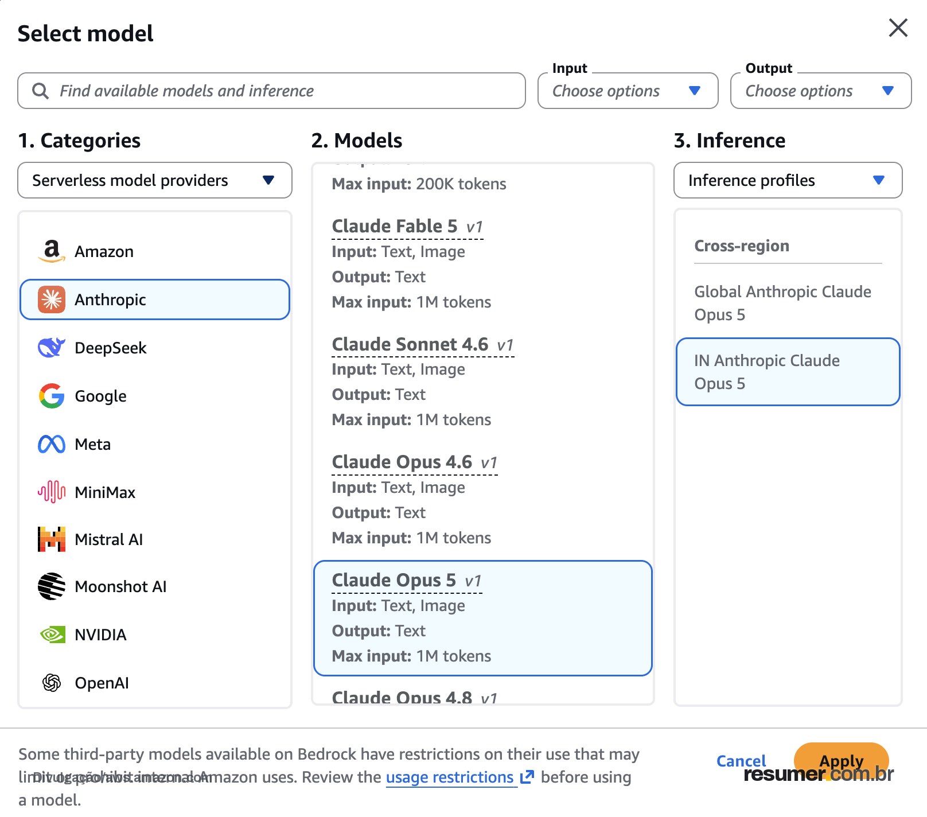Click the OpenAI knot logo icon
The image size is (927, 817).
[52, 683]
